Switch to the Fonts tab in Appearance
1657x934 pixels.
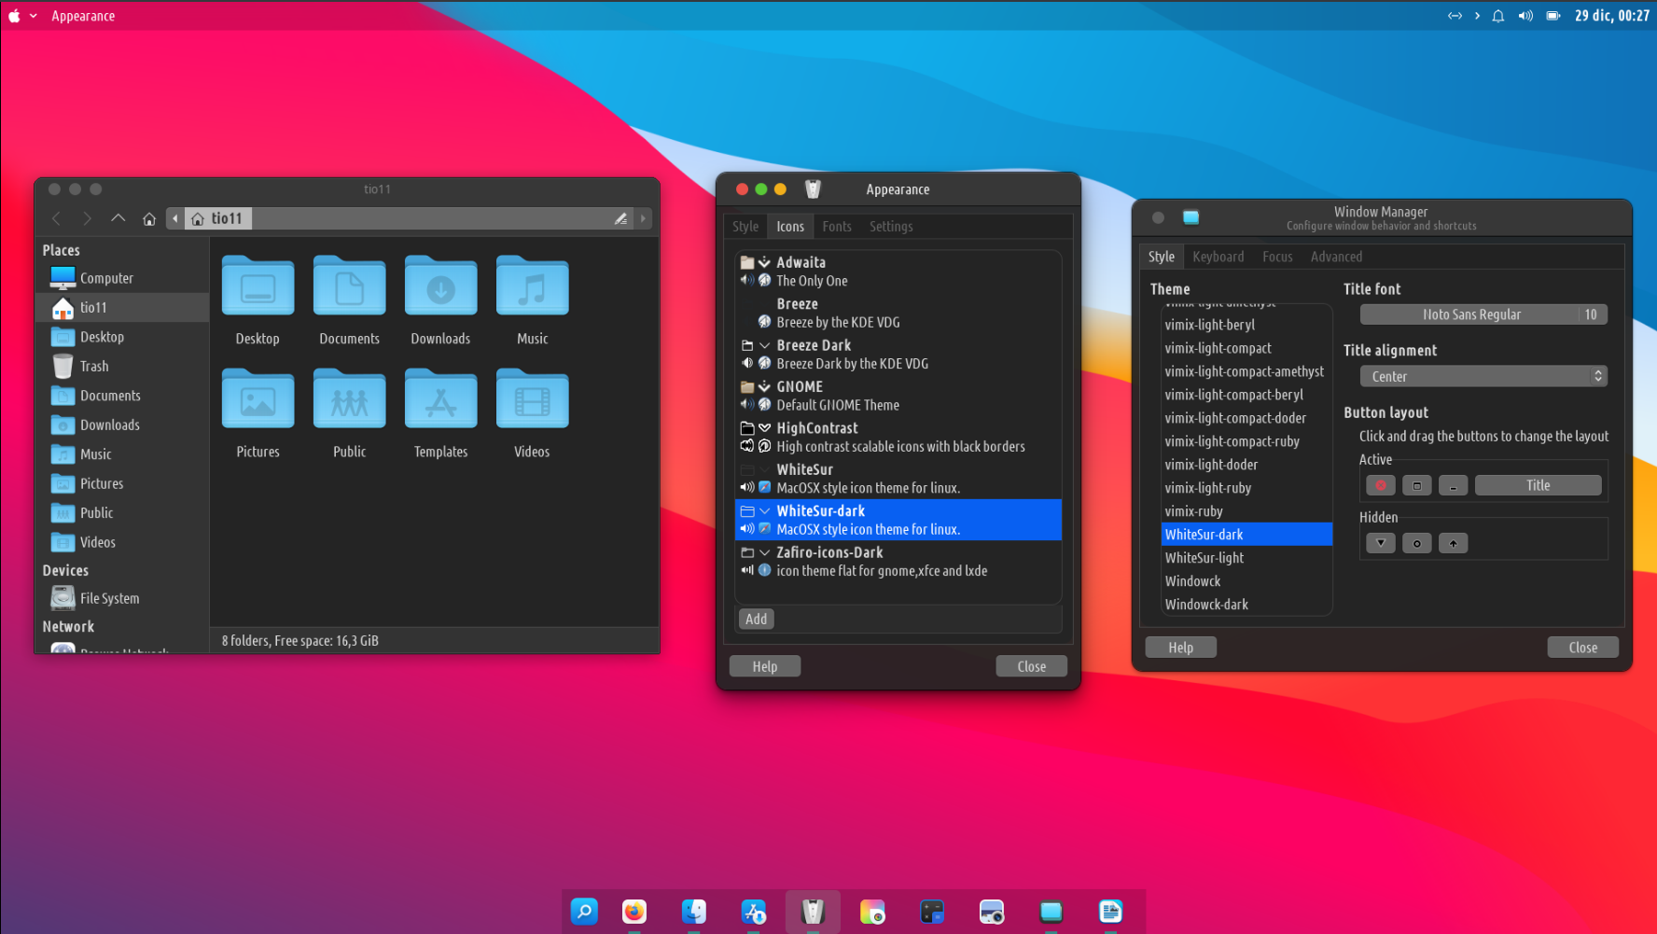coord(836,227)
